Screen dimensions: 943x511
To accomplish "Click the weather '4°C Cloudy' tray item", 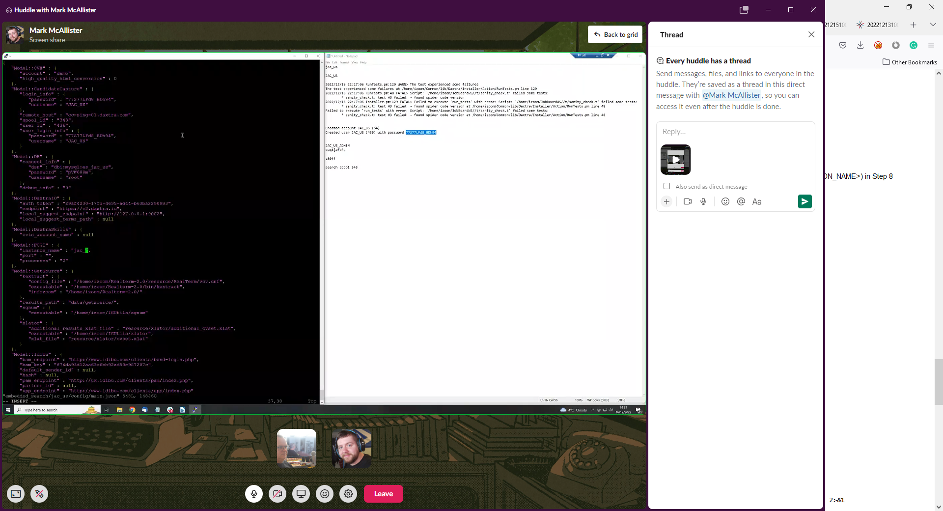I will 574,410.
